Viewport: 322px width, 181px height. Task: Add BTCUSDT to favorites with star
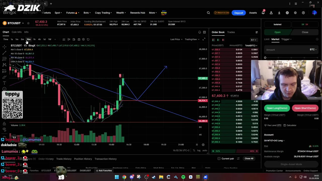pyautogui.click(x=28, y=23)
